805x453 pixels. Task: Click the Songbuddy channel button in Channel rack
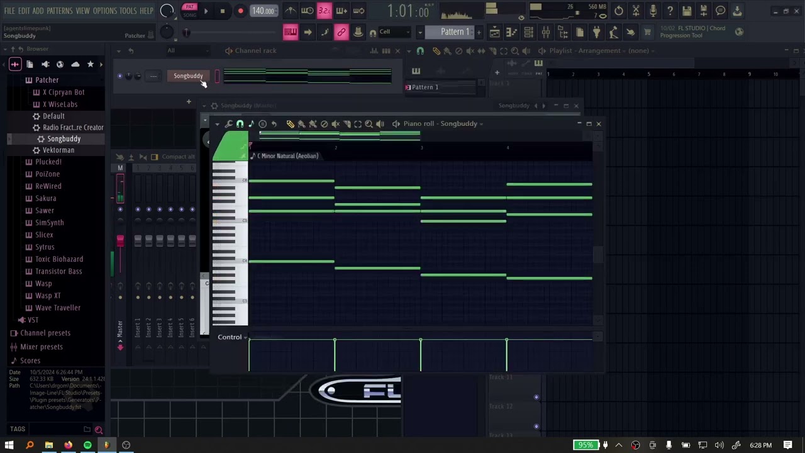[188, 76]
